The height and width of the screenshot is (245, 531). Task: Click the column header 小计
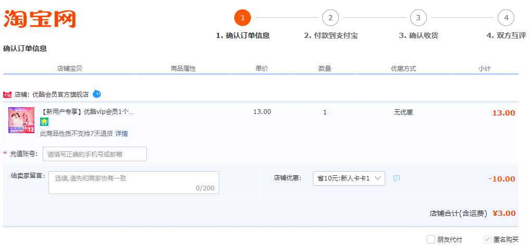[485, 69]
